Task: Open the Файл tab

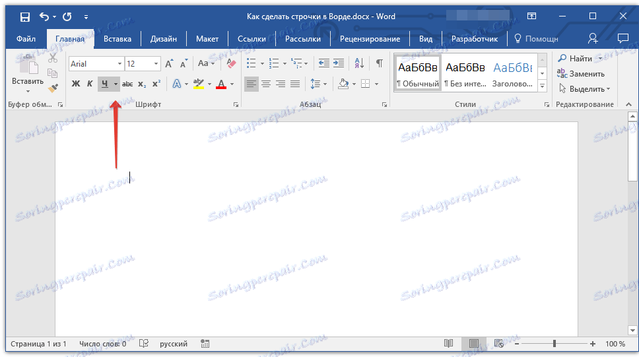Action: [x=26, y=39]
